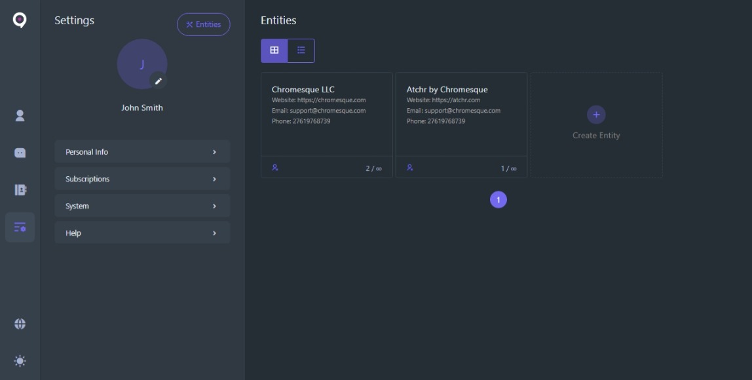Switch to grid view layout

274,50
